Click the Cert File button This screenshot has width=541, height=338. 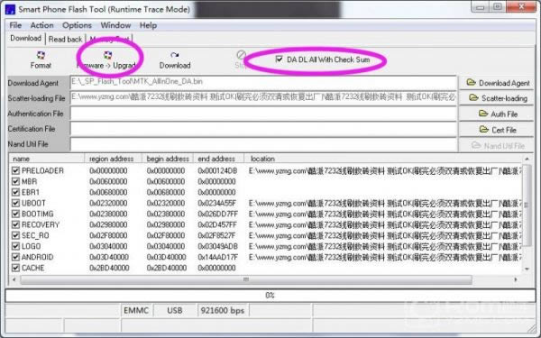(x=498, y=130)
